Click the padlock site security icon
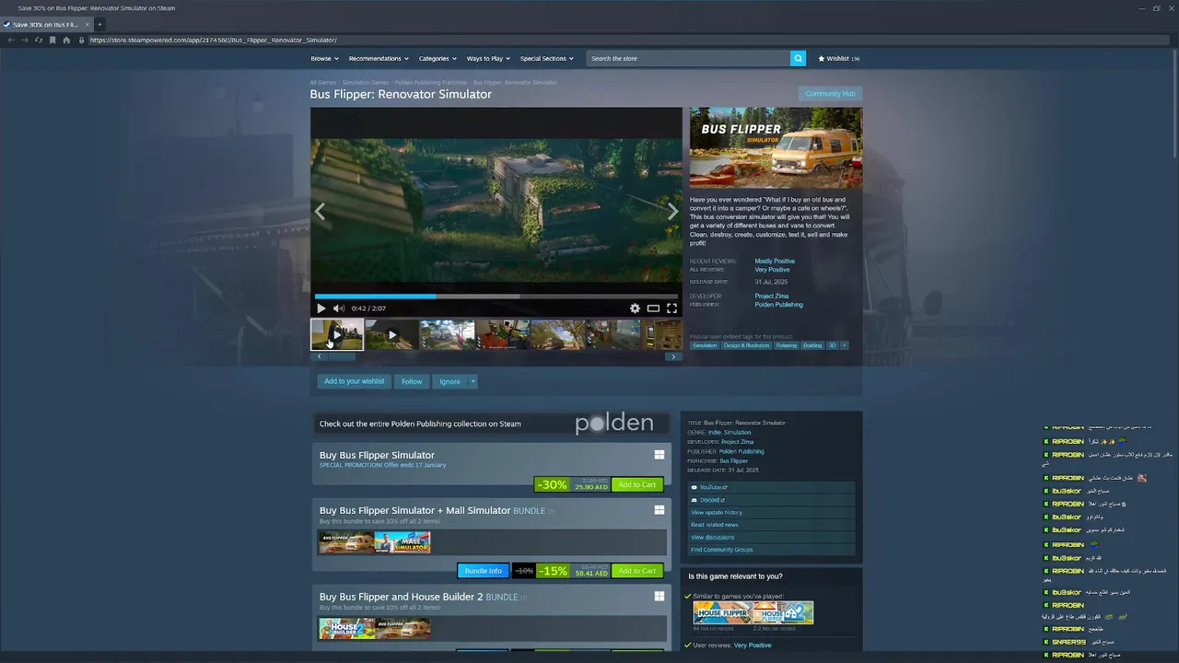The height and width of the screenshot is (663, 1179). 81,41
